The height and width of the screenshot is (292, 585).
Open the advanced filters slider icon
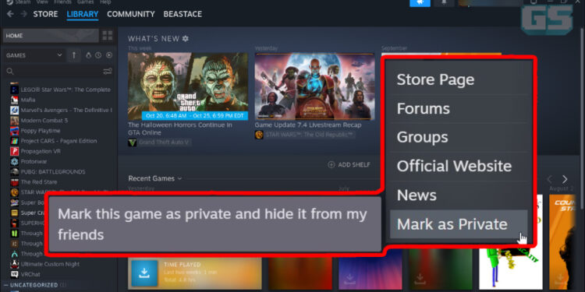(108, 71)
